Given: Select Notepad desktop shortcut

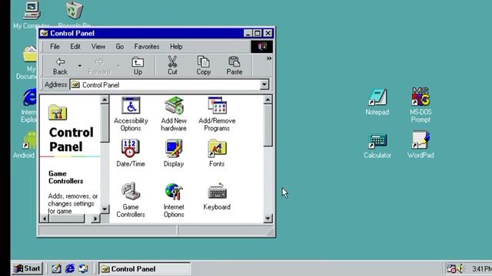Looking at the screenshot, I should coord(377,102).
